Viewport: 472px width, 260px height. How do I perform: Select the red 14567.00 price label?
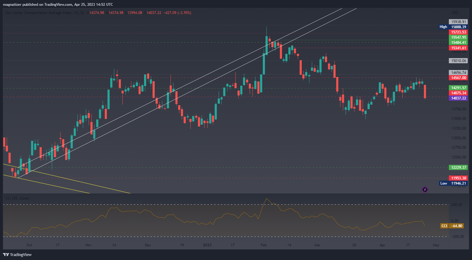[x=458, y=78]
